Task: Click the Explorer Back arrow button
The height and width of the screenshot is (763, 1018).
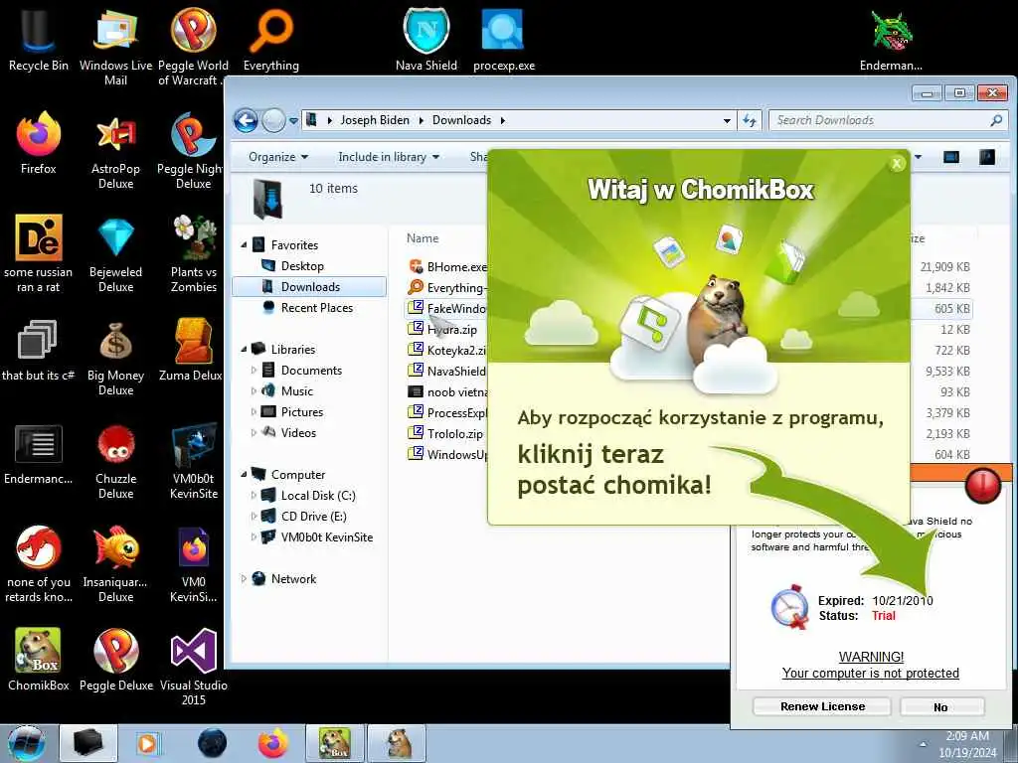Action: (x=246, y=120)
